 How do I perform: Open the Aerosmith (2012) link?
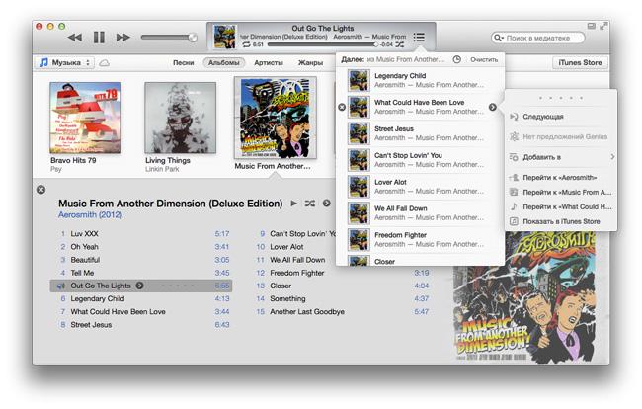coord(90,215)
